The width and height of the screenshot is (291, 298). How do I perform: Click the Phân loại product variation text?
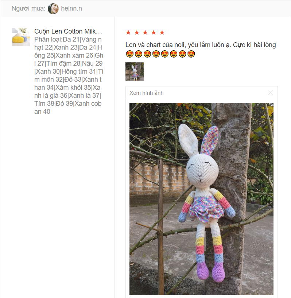[x=69, y=76]
